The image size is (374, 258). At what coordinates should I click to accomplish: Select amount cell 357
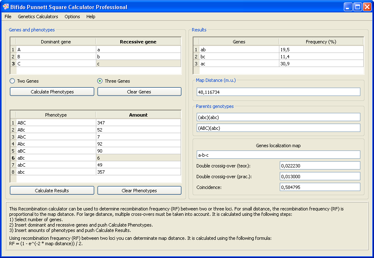pyautogui.click(x=138, y=172)
